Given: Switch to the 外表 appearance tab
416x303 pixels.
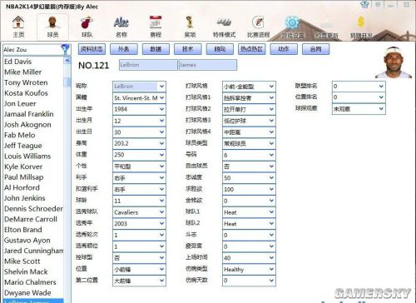Looking at the screenshot, I should (x=124, y=49).
